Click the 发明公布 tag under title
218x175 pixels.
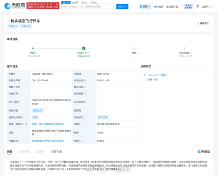26,26
